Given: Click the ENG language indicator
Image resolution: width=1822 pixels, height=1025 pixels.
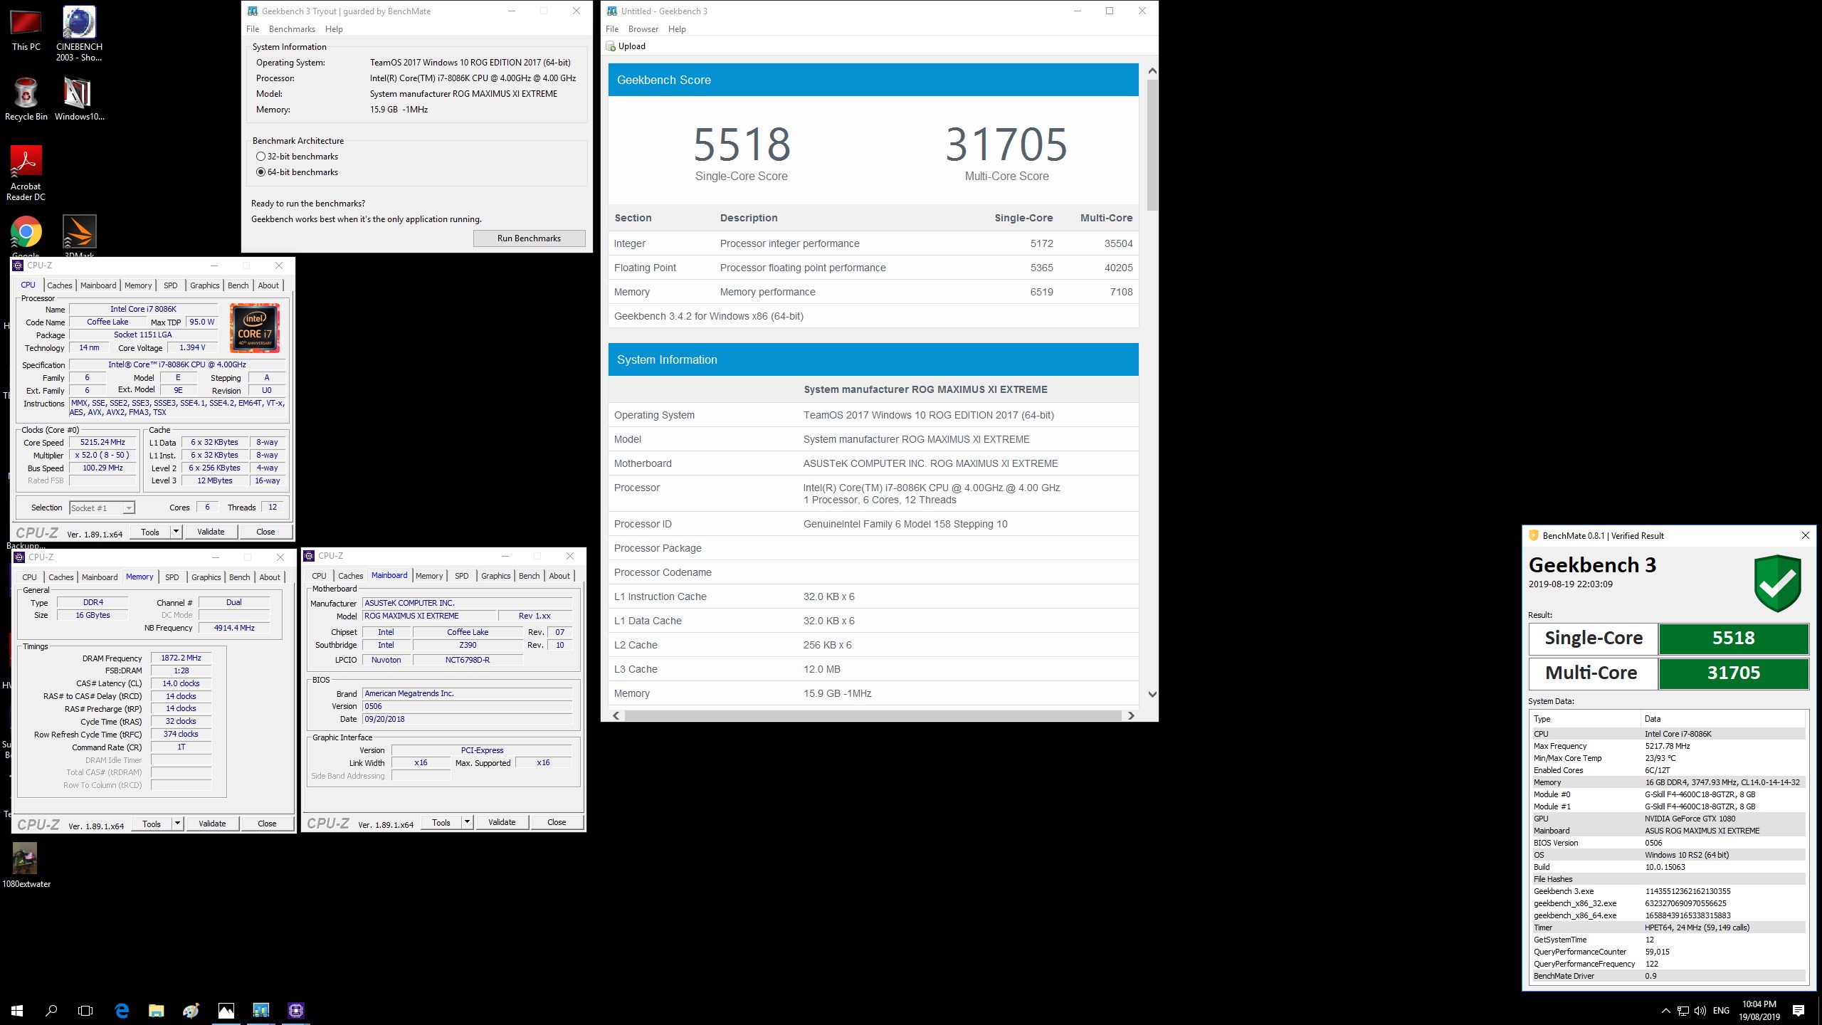Looking at the screenshot, I should pyautogui.click(x=1721, y=1011).
